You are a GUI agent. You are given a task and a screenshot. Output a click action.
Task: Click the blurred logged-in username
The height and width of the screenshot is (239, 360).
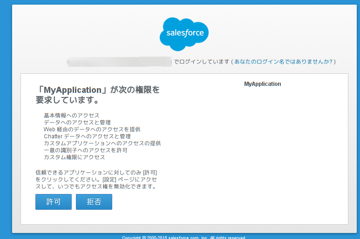tap(119, 62)
